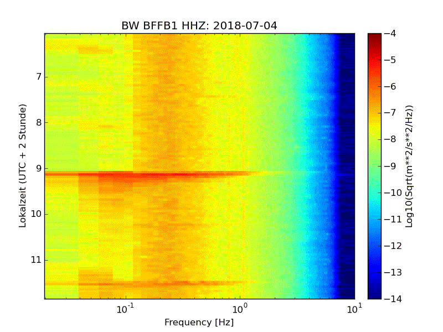Viewport: 443px width, 332px height.
Task: Click the dark red top of the colorbar
Action: pyautogui.click(x=375, y=38)
